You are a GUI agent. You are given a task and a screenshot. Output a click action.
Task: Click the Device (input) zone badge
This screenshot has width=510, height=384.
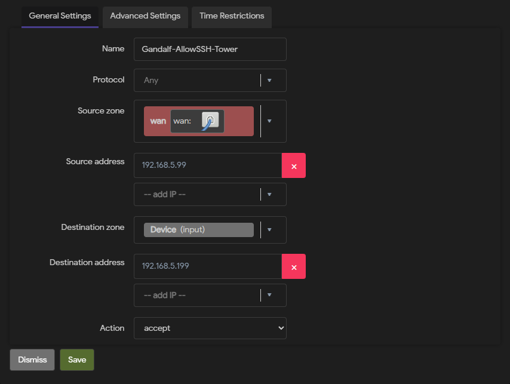click(x=199, y=229)
